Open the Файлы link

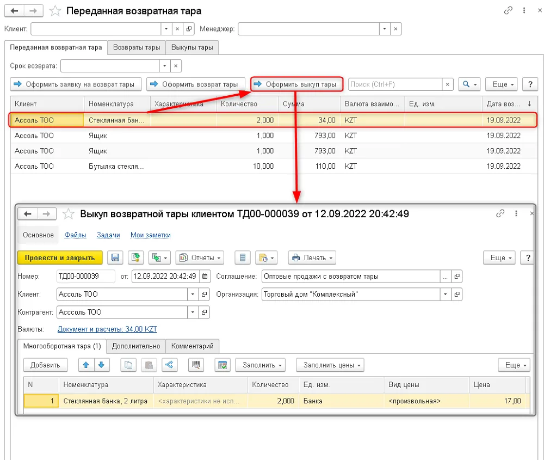pyautogui.click(x=75, y=235)
